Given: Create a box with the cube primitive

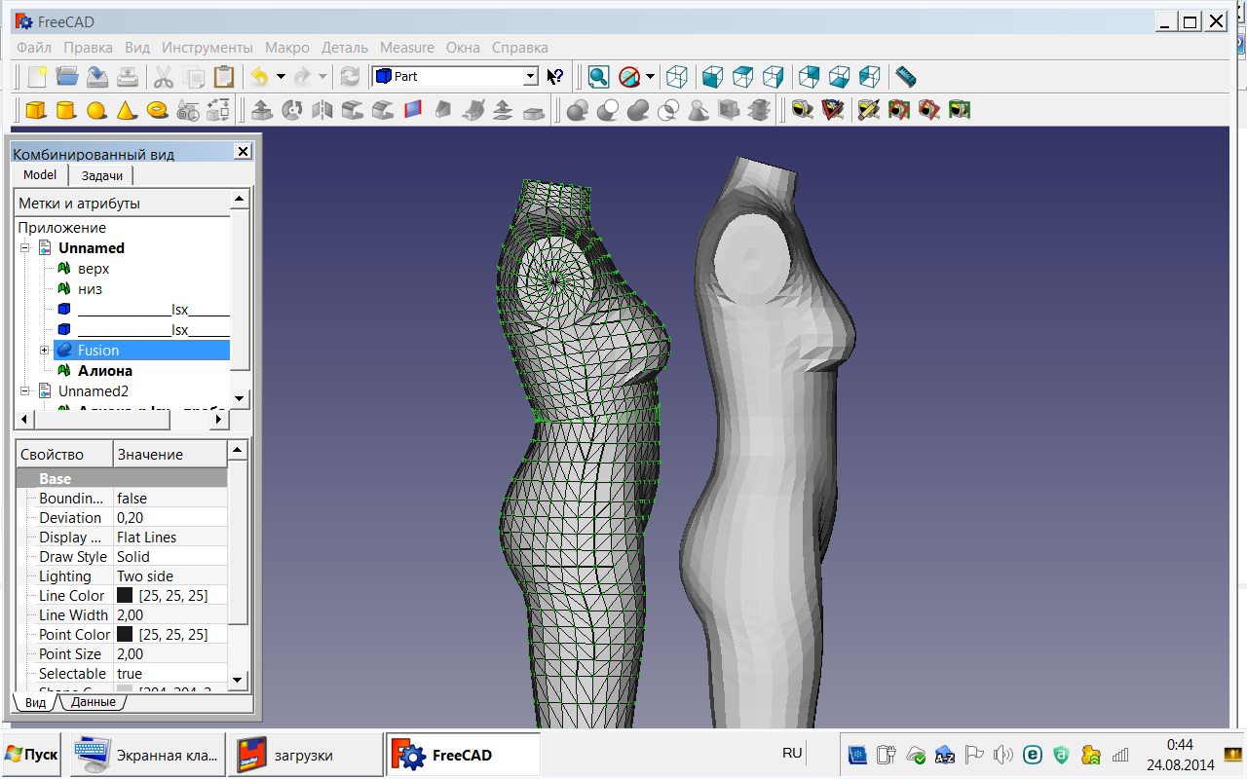Looking at the screenshot, I should (x=36, y=110).
